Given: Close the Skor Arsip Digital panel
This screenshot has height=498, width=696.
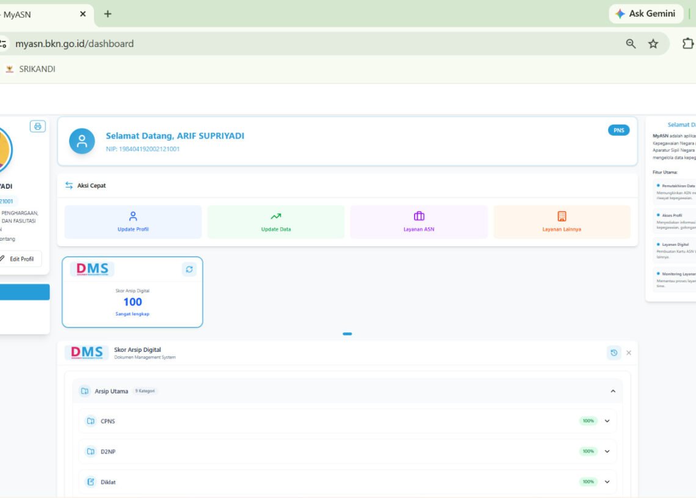Looking at the screenshot, I should [x=628, y=353].
